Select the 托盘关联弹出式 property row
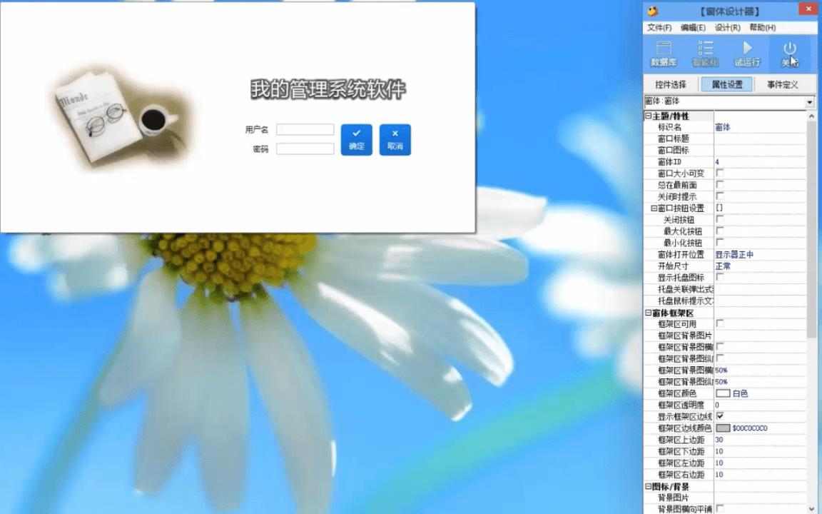 [725, 289]
